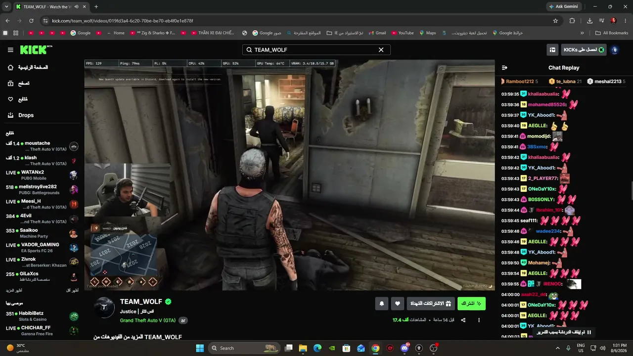Open the klash channel in sidebar
Image resolution: width=633 pixels, height=356 pixels.
43,161
